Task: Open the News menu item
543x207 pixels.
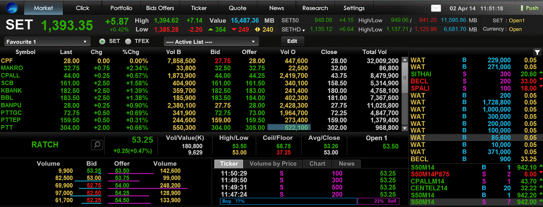Action: 276,8
